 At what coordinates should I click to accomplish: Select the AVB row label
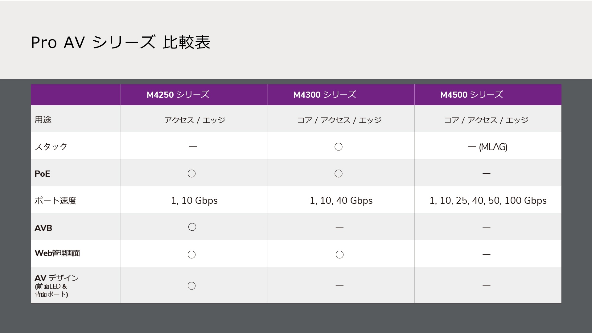(x=43, y=228)
